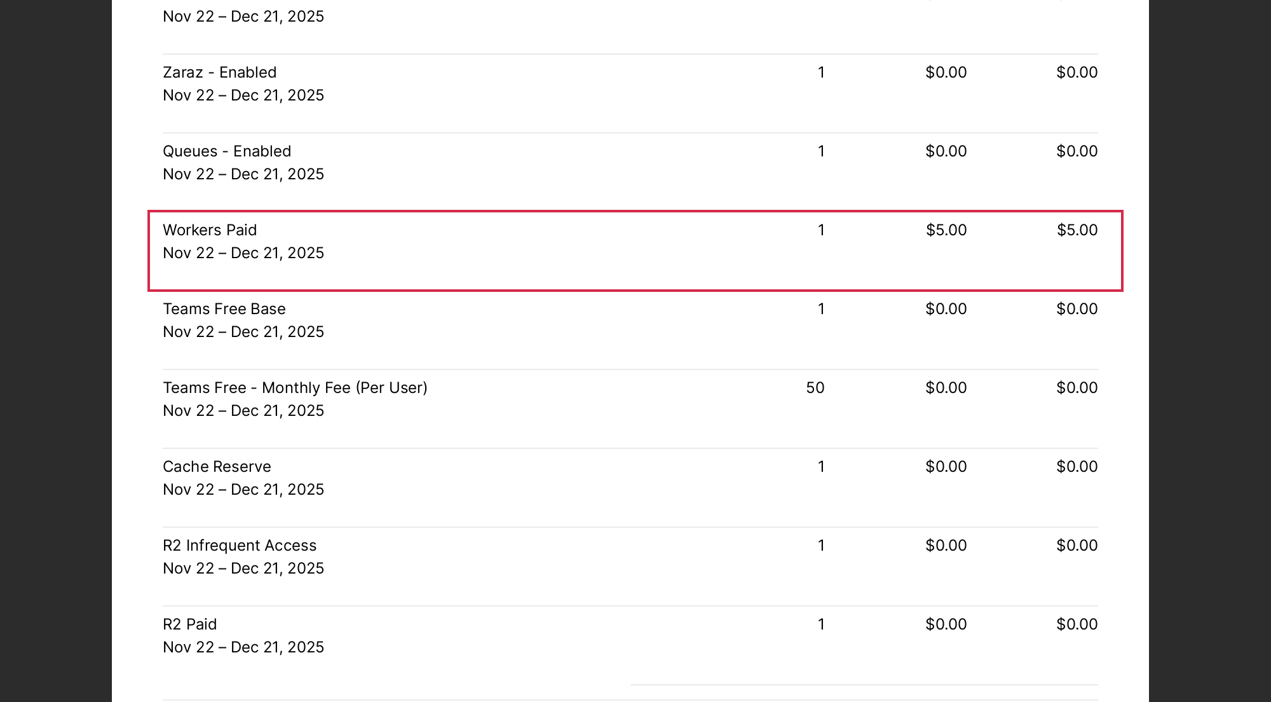Click the date range under Workers Paid
This screenshot has height=702, width=1271.
243,253
